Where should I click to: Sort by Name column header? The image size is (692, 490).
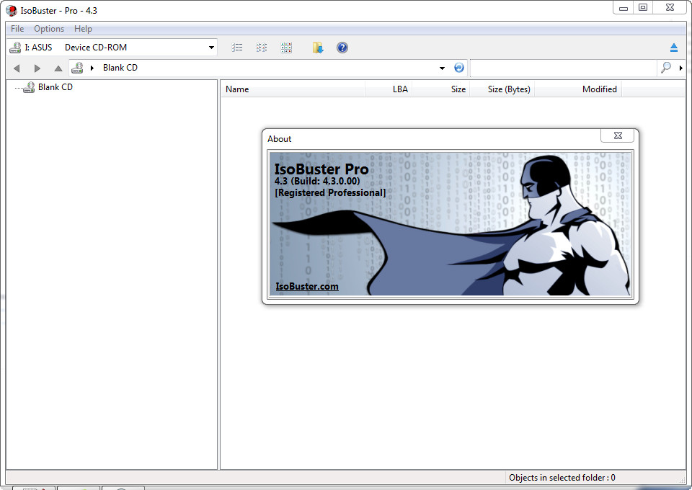[293, 89]
